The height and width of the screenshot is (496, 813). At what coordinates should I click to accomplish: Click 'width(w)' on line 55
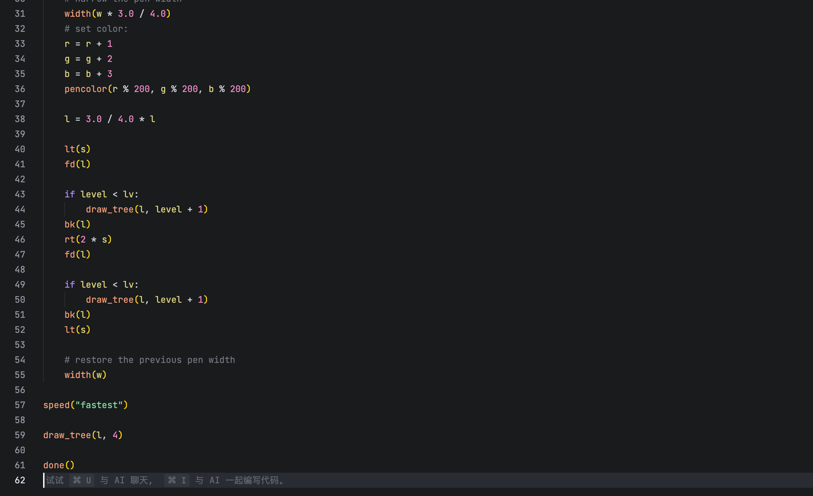coord(86,375)
